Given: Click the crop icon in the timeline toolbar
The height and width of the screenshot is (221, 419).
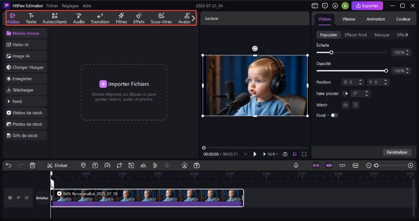Looking at the screenshot, I should coord(119,165).
